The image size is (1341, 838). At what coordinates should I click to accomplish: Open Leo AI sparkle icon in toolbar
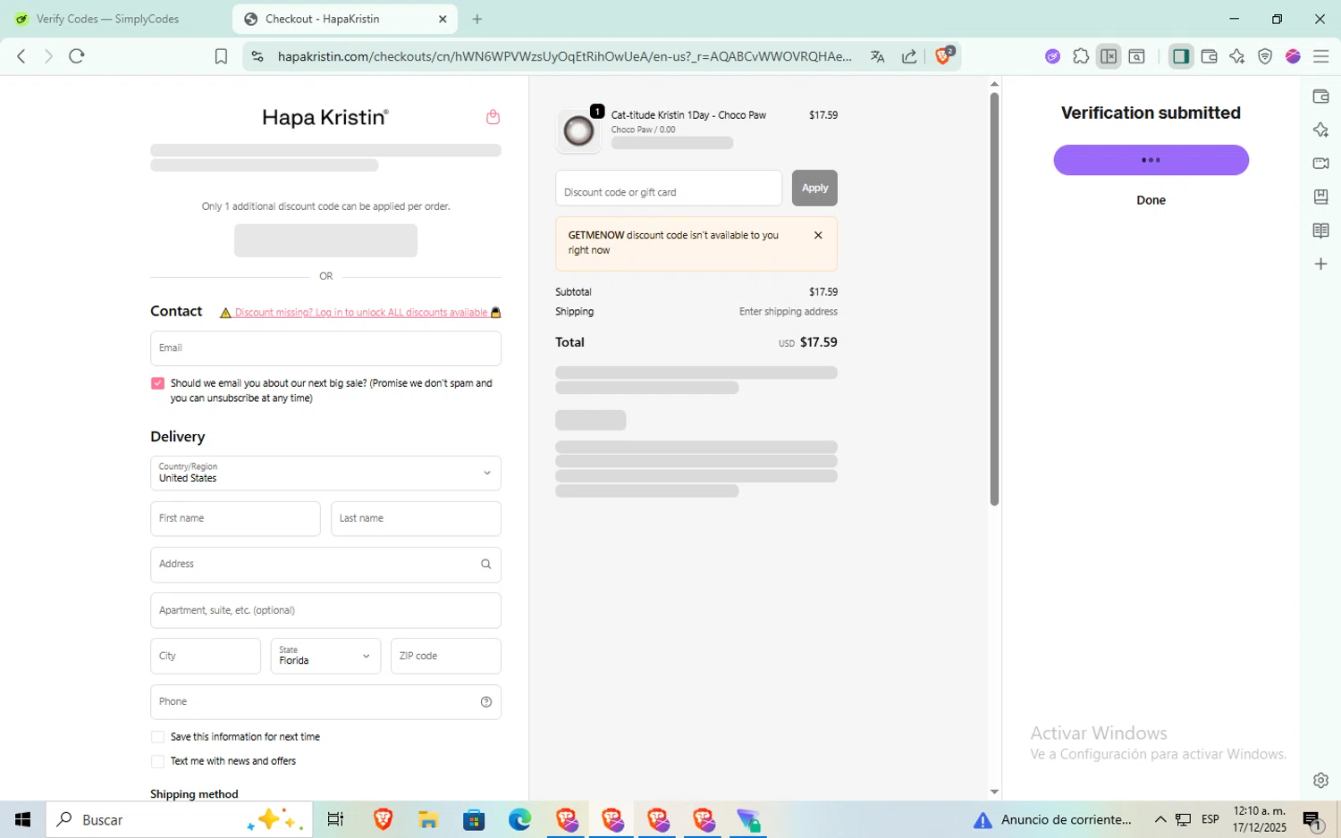(x=1236, y=56)
